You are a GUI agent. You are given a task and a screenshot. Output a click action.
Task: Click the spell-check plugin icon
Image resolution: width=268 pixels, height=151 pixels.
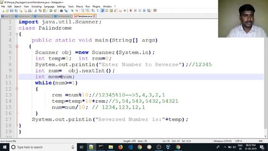click(x=155, y=10)
